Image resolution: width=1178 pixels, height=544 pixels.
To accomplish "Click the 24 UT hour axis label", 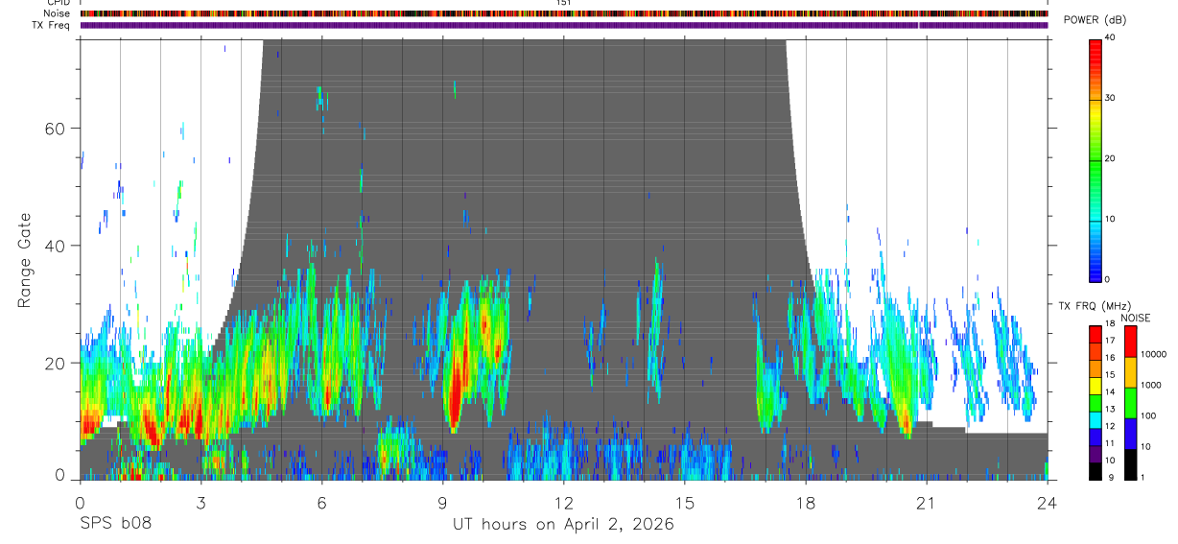I will pos(1047,503).
